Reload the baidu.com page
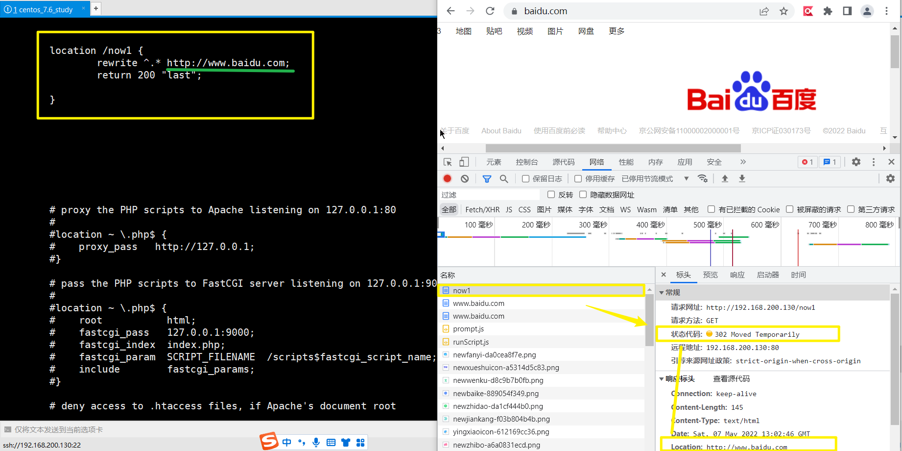This screenshot has height=451, width=902. [x=490, y=11]
